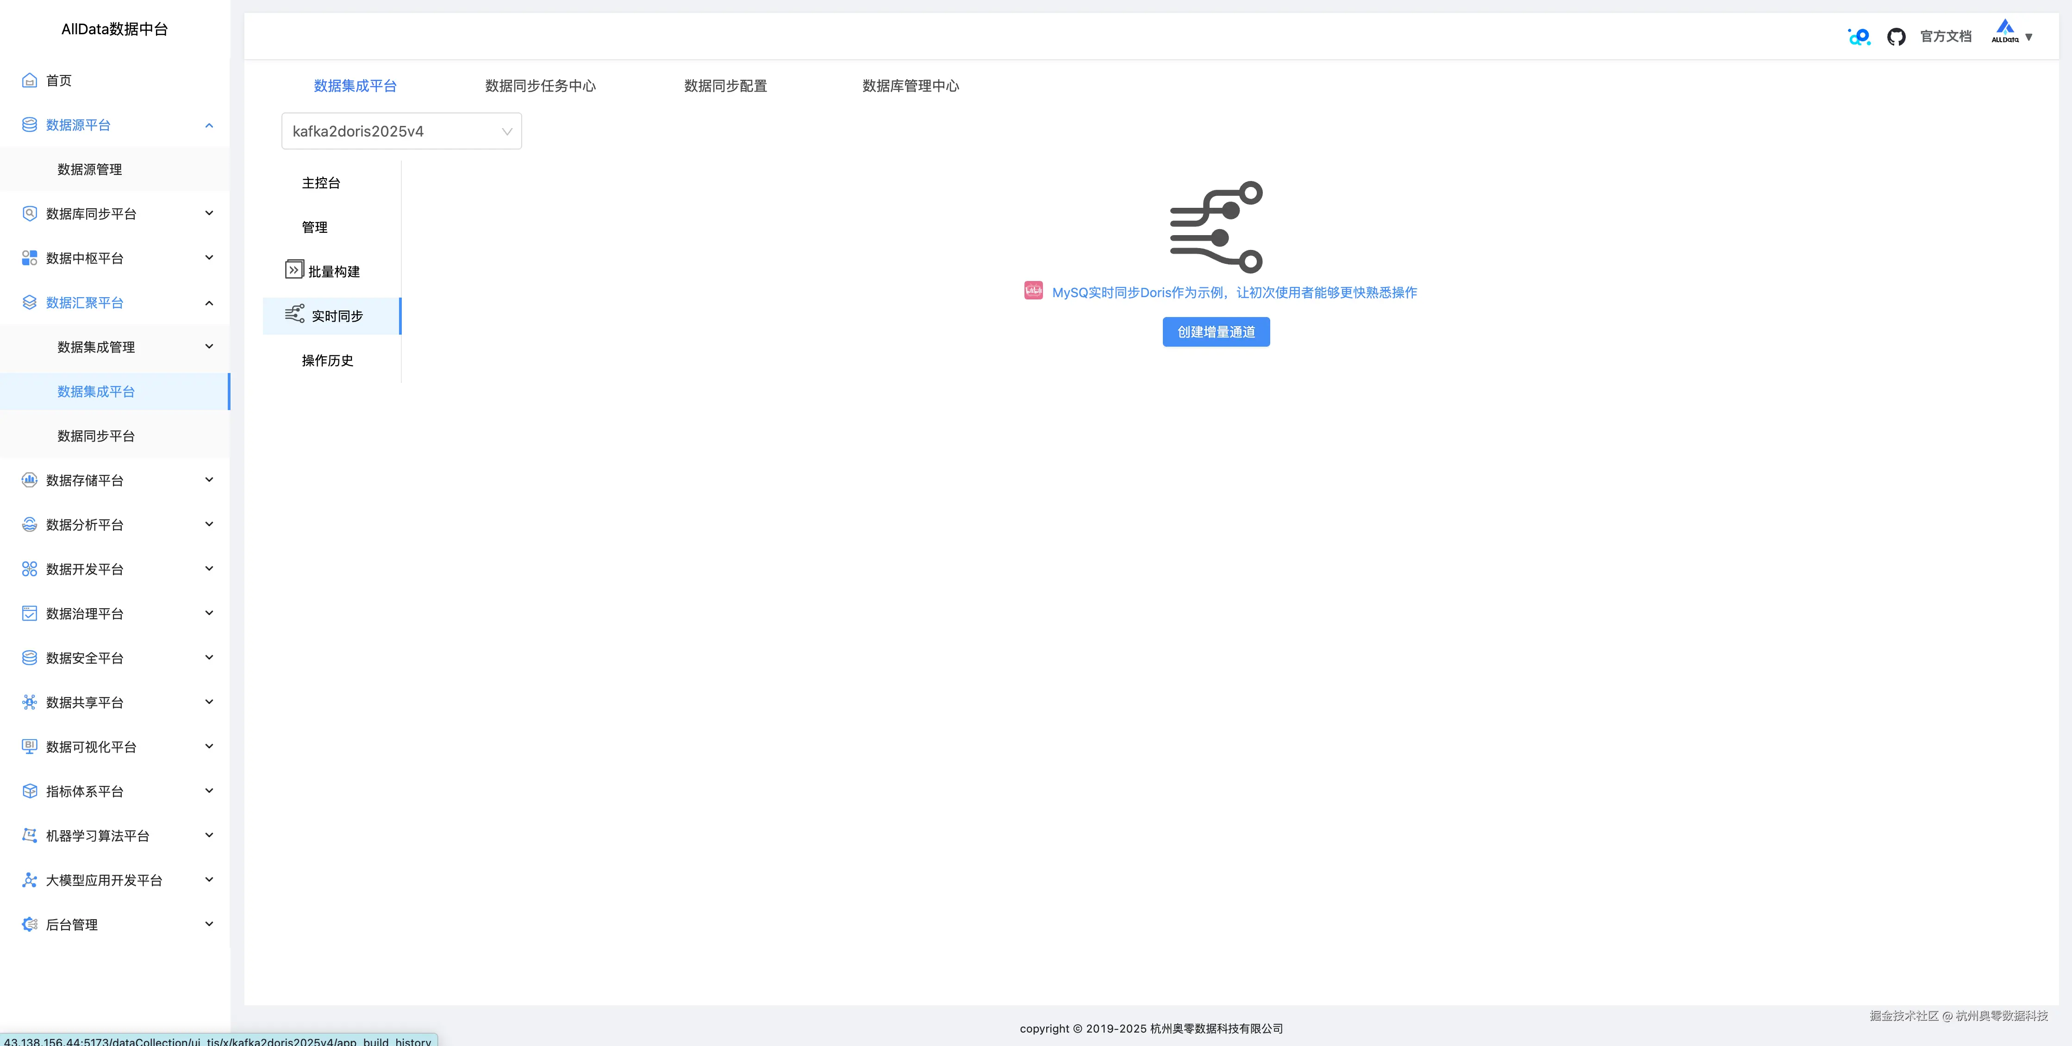
Task: Click the MySQL sync Doris example hint text
Action: pyautogui.click(x=1234, y=292)
